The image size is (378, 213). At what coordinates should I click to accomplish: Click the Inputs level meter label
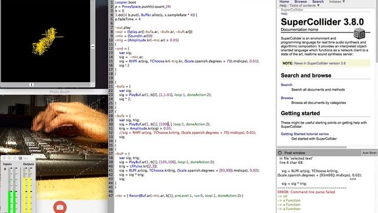tap(7, 164)
